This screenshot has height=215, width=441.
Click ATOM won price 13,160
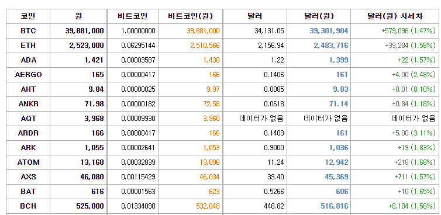(x=92, y=162)
